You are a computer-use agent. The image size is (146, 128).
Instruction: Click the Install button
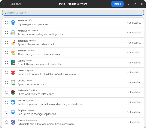(x=117, y=4)
